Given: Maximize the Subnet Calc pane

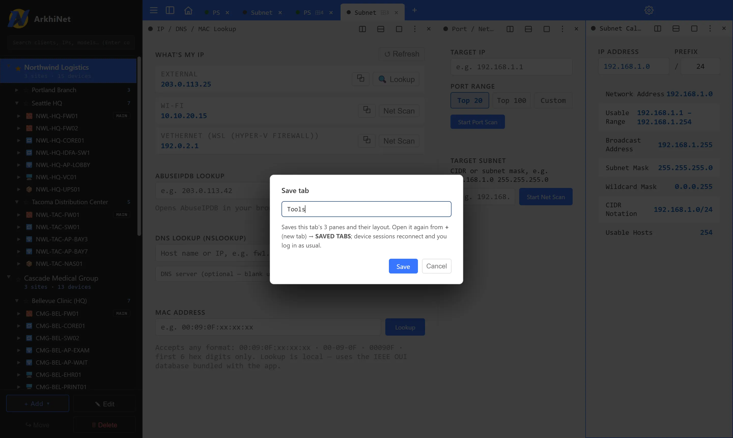Looking at the screenshot, I should tap(694, 28).
